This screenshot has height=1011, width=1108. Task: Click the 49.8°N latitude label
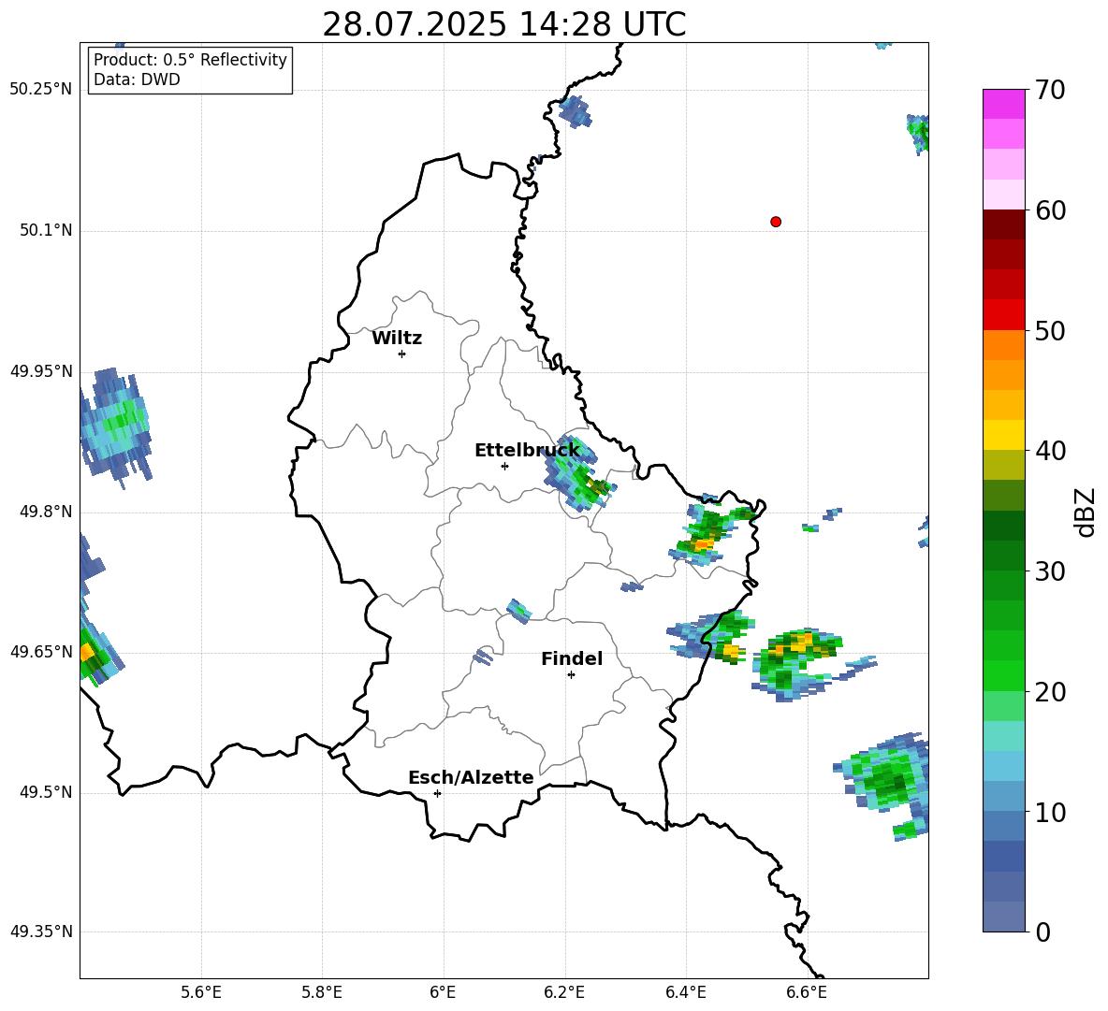pyautogui.click(x=46, y=512)
